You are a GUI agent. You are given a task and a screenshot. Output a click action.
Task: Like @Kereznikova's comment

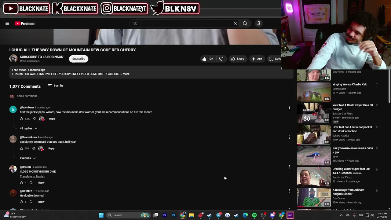[21, 148]
